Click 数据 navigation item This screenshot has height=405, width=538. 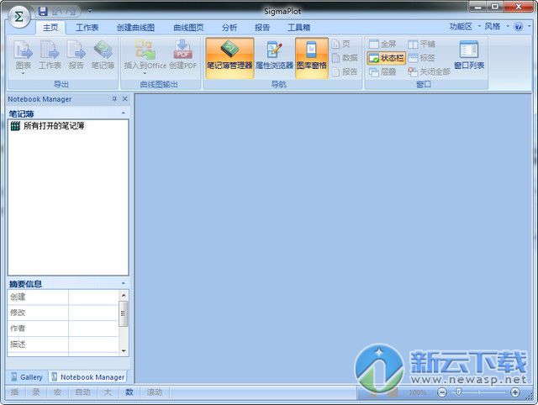(x=345, y=58)
